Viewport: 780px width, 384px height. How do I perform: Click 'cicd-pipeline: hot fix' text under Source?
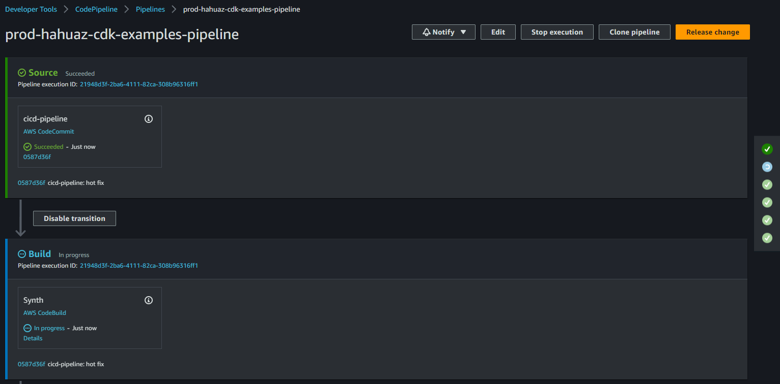tap(76, 183)
